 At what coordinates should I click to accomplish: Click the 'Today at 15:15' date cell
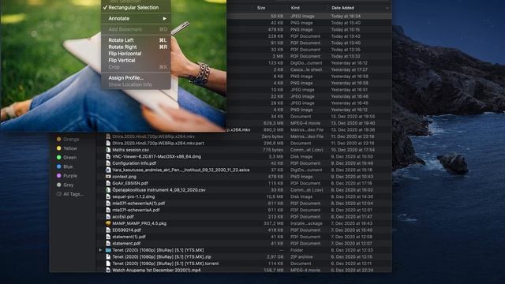tap(346, 30)
